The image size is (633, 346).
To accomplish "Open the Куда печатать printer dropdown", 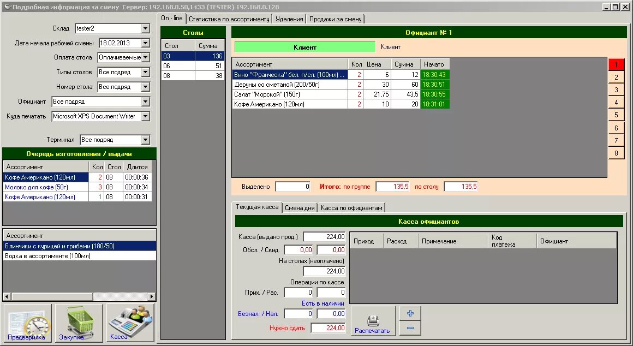I will pyautogui.click(x=146, y=116).
